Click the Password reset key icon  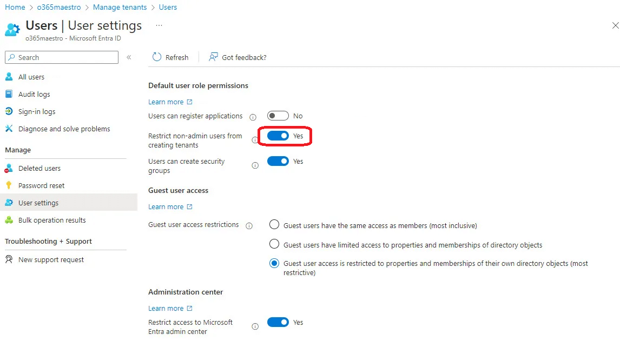[9, 185]
